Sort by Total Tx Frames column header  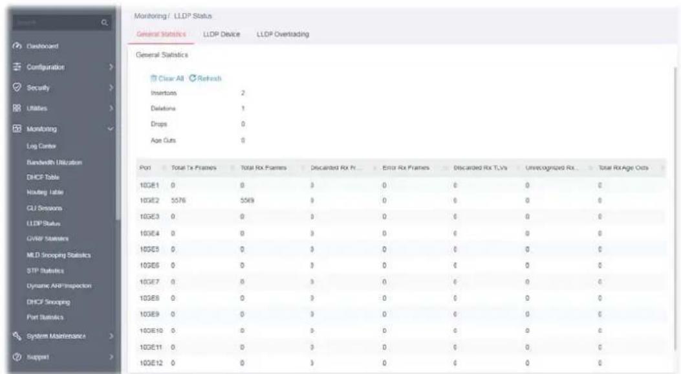point(194,168)
